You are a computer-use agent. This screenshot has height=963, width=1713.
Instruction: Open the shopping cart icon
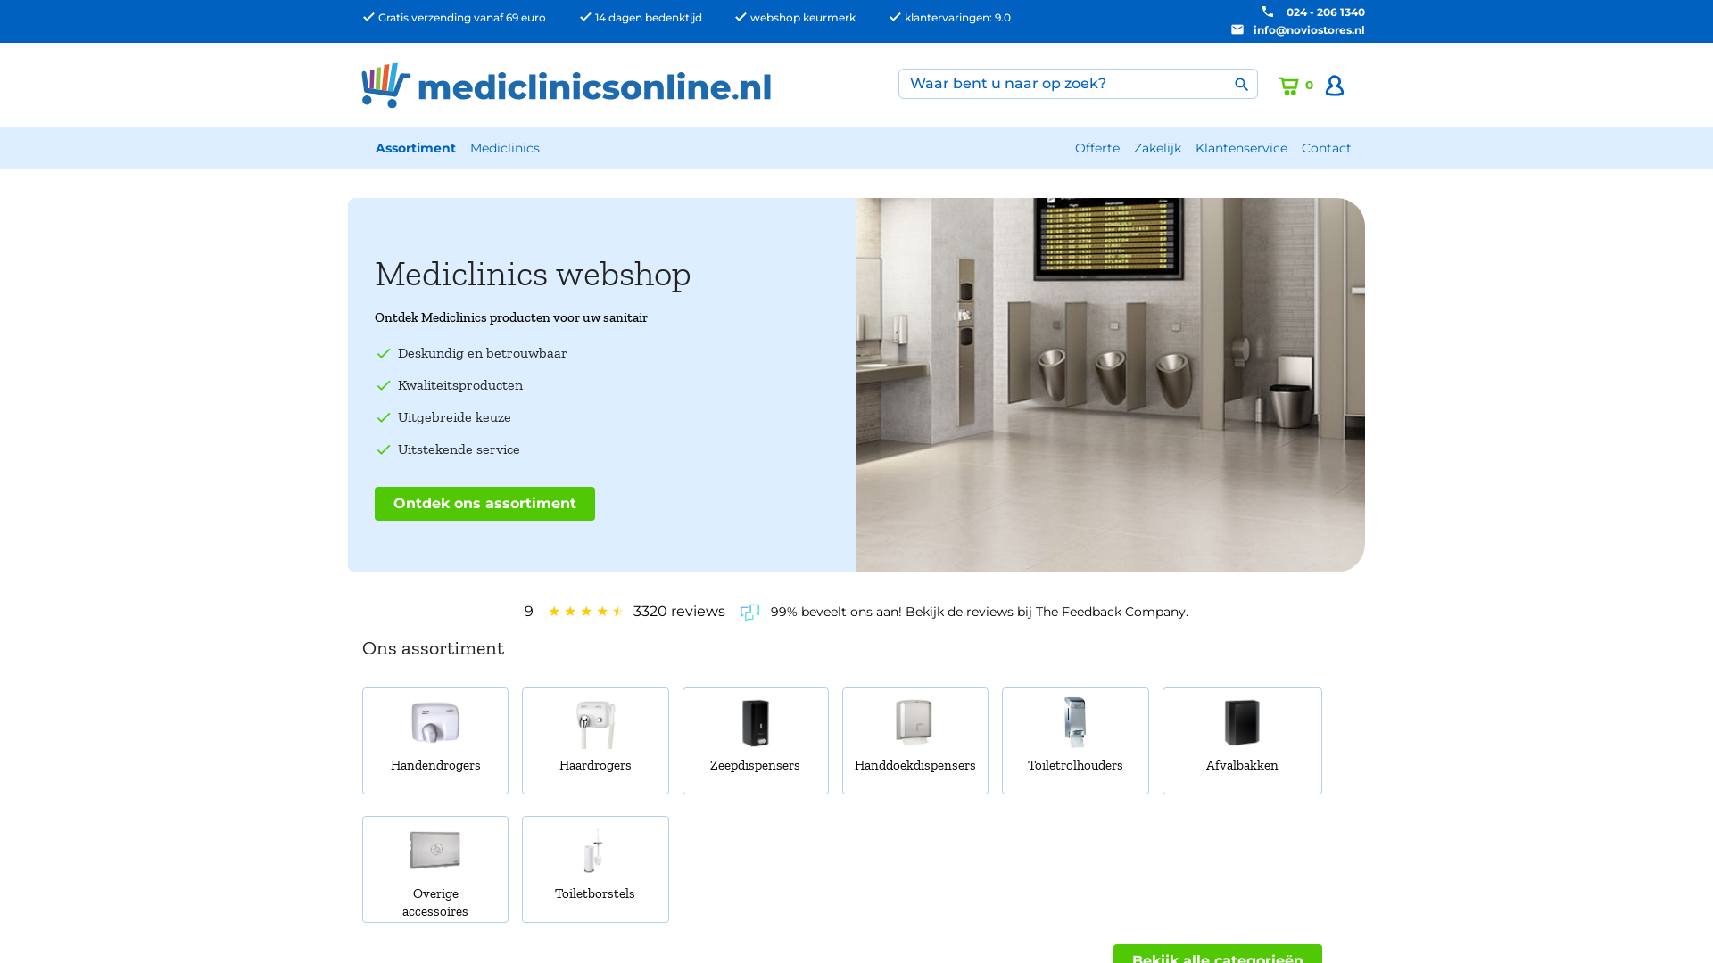click(1288, 86)
